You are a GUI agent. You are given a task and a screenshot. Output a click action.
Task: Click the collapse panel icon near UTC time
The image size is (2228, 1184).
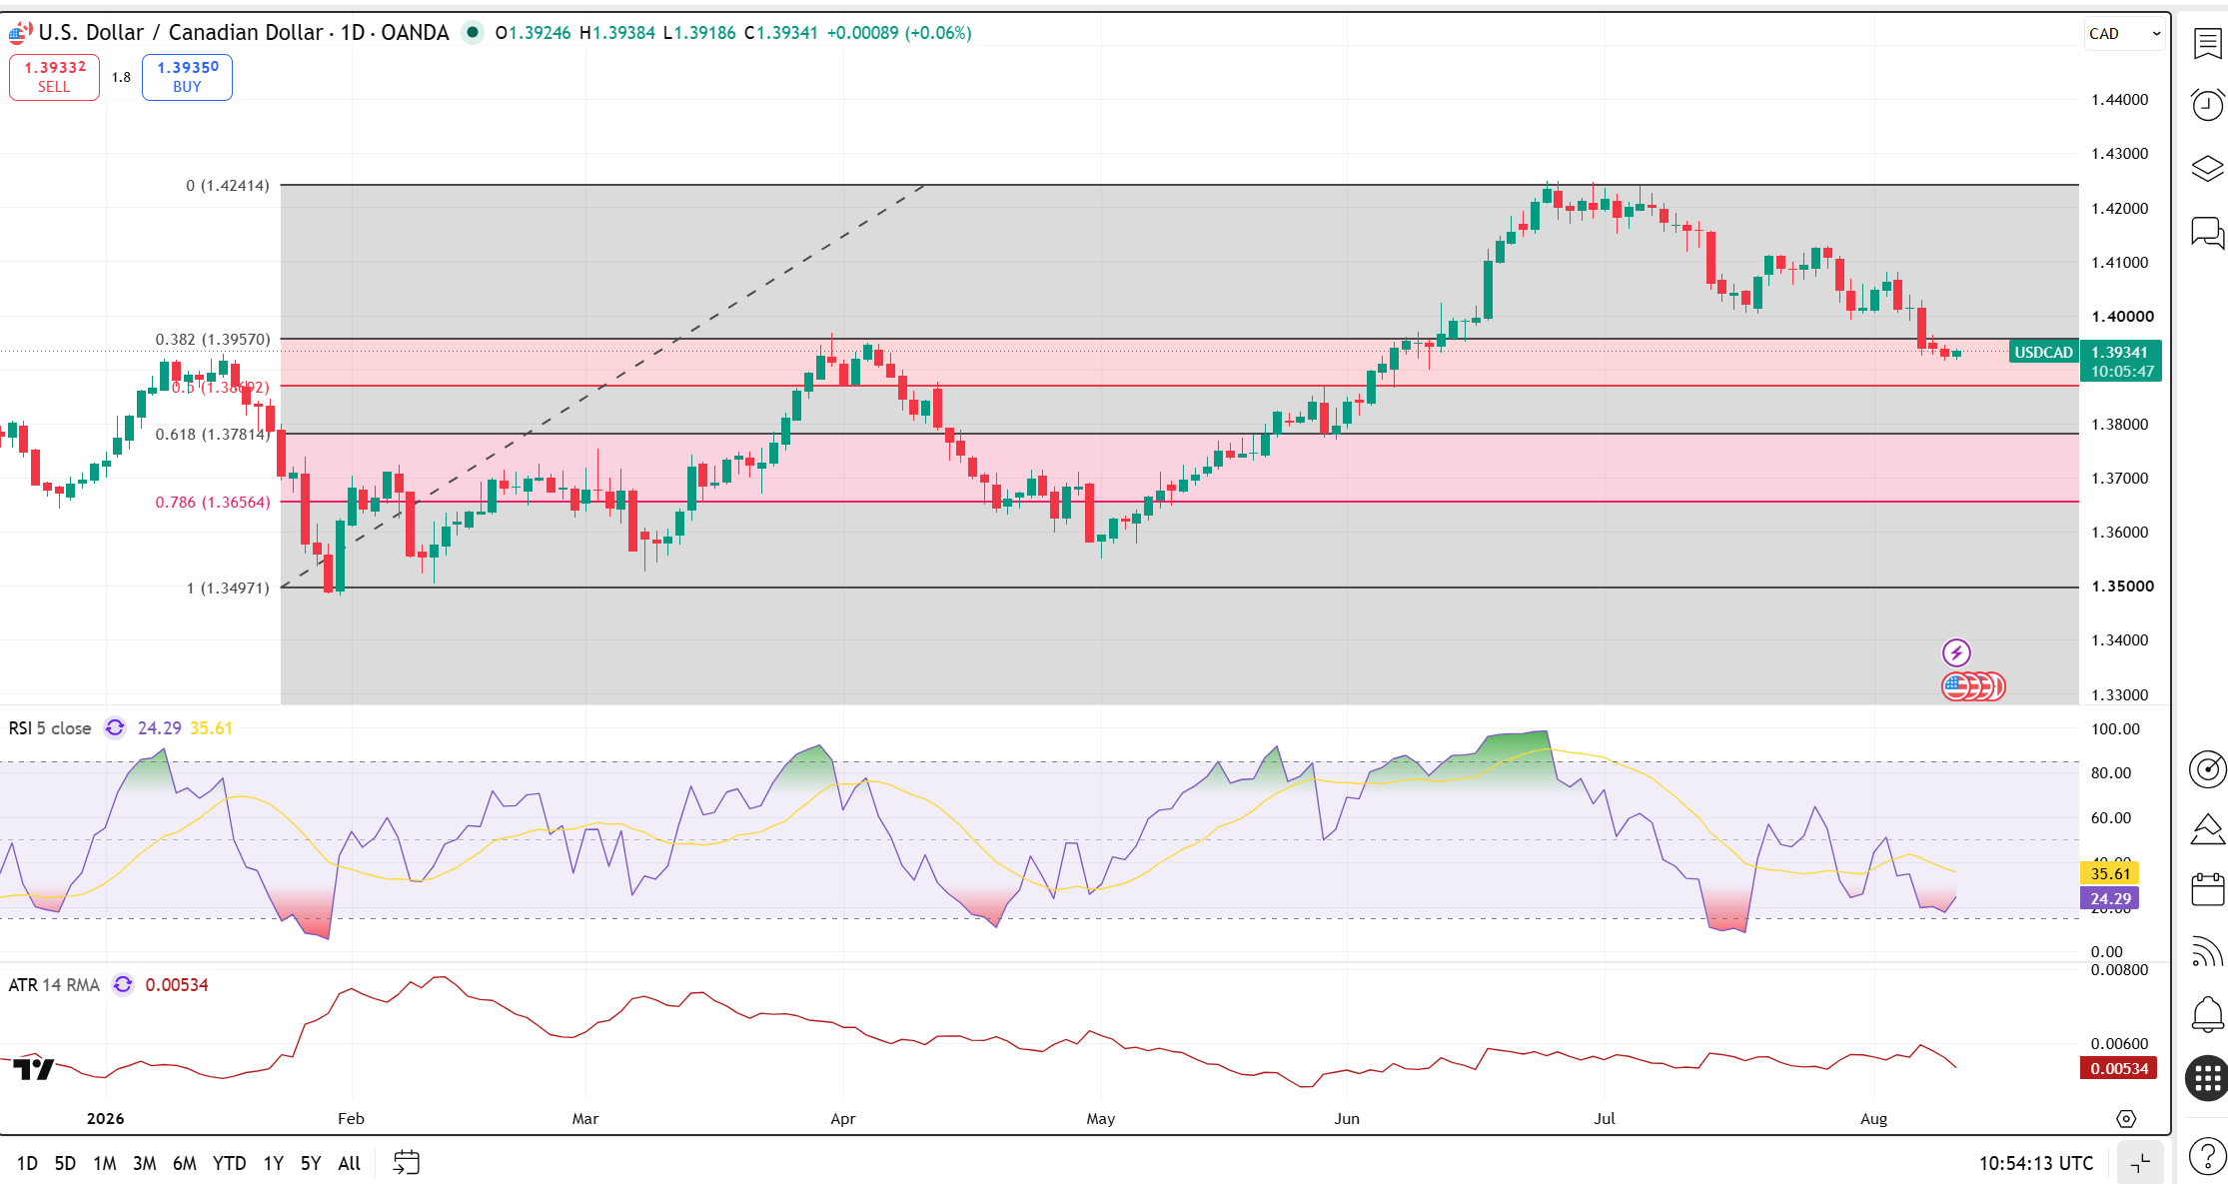tap(2140, 1163)
